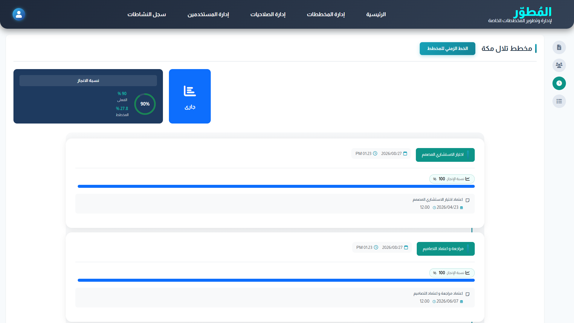This screenshot has width=574, height=323.
Task: Go to الرئيسية nav menu
Action: 376,14
